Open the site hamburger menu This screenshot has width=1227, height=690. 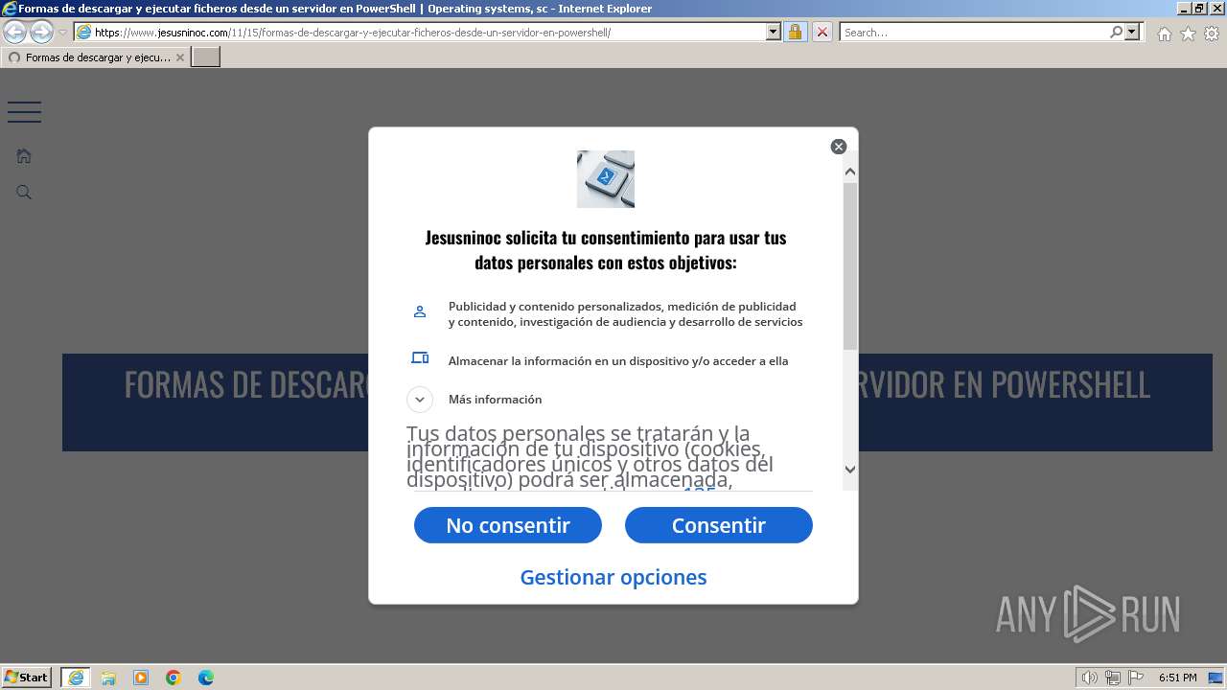24,112
